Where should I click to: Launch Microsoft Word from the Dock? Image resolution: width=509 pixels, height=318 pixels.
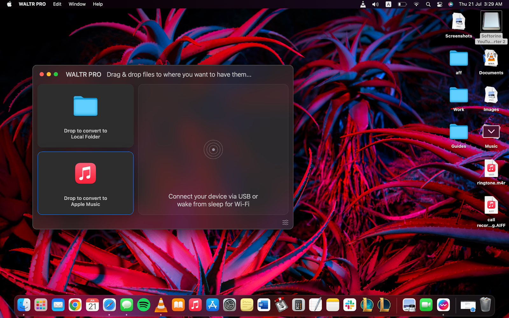coord(264,305)
